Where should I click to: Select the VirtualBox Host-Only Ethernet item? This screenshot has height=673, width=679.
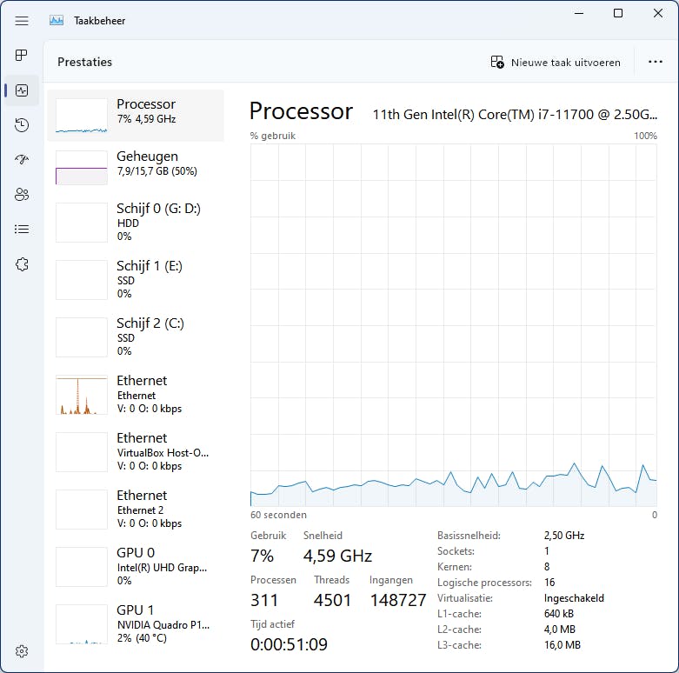[136, 451]
